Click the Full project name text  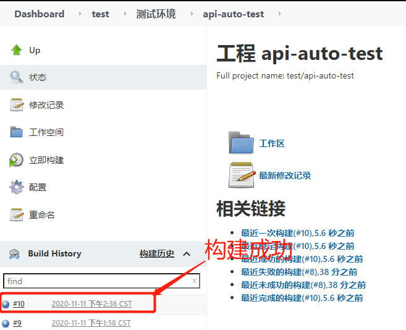(x=285, y=75)
